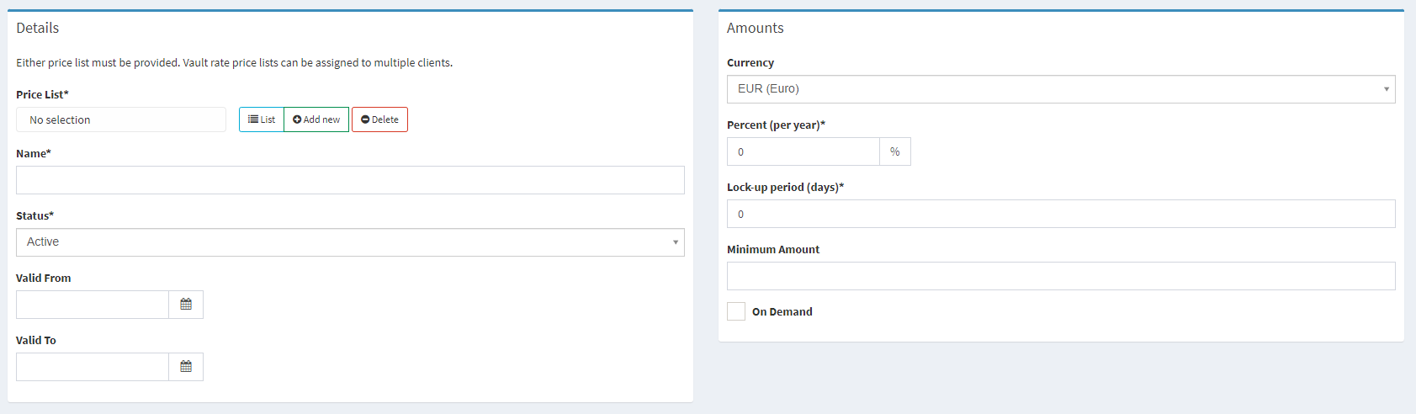Image resolution: width=1416 pixels, height=414 pixels.
Task: Select the Percent (per year) input
Action: click(x=803, y=151)
